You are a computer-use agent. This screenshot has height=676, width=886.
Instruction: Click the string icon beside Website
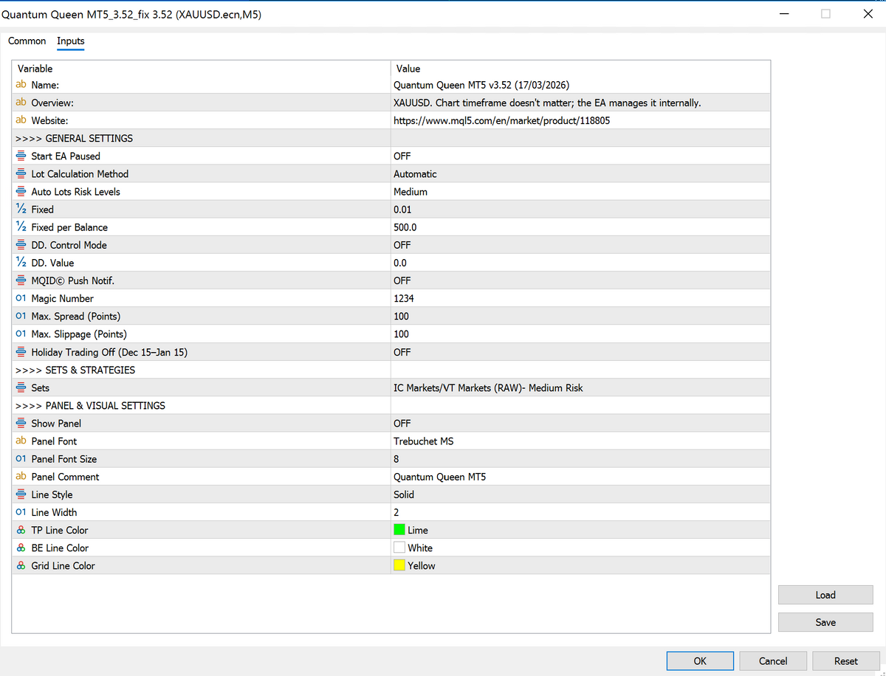click(21, 120)
